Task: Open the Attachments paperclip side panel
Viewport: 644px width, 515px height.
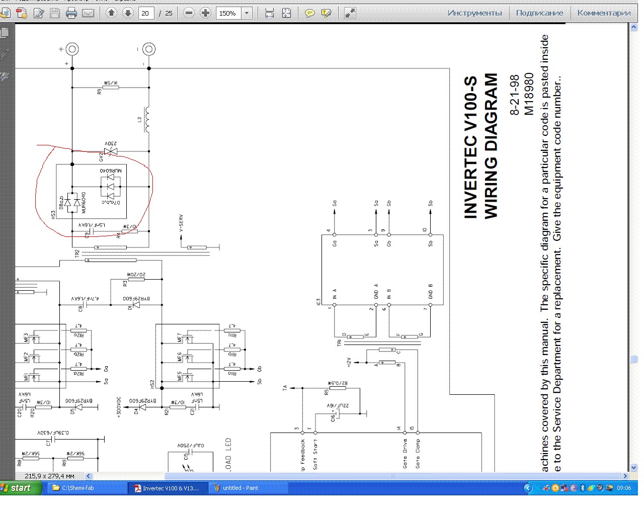Action: pos(5,54)
